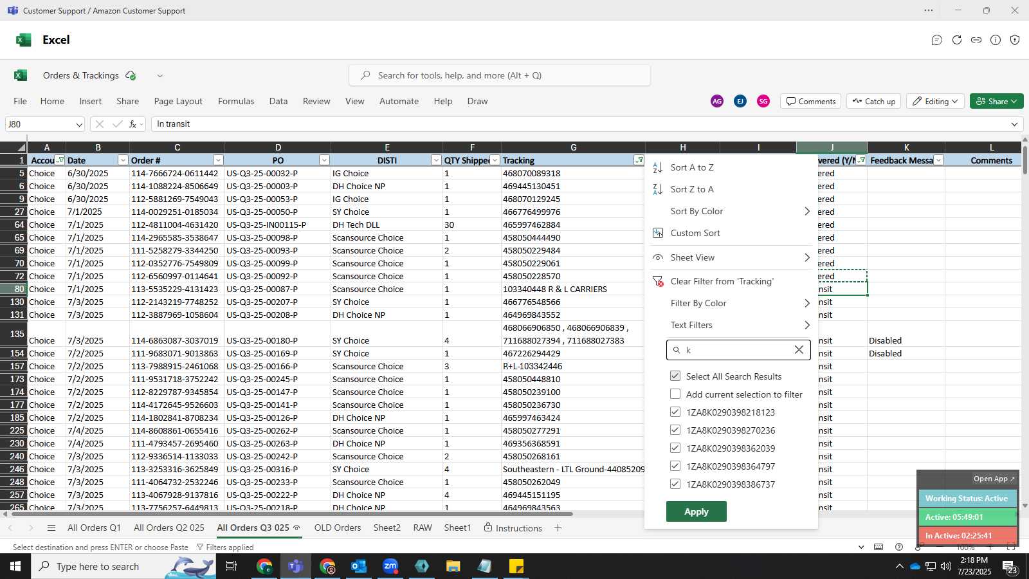The height and width of the screenshot is (579, 1029).
Task: Open the Teams chat icon in header
Action: pos(937,40)
